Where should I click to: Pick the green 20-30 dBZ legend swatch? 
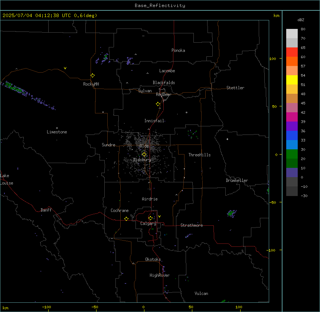(292, 154)
